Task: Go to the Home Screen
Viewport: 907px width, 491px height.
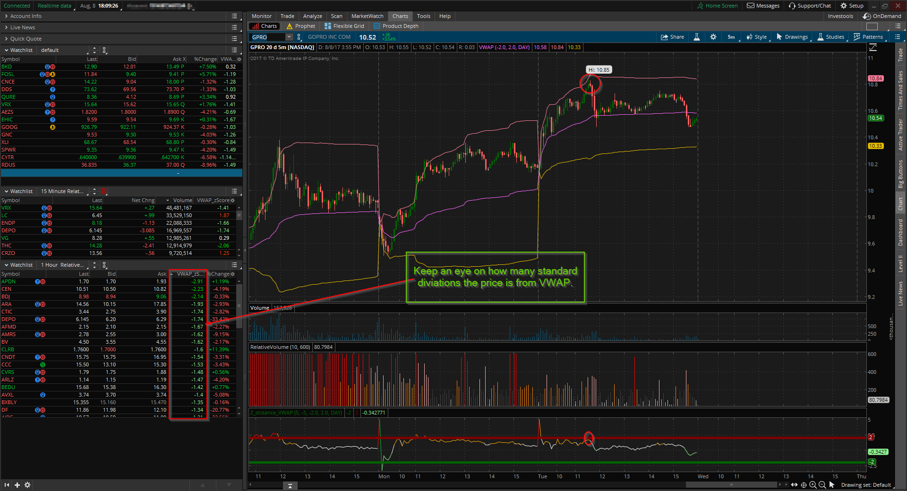Action: (x=717, y=6)
